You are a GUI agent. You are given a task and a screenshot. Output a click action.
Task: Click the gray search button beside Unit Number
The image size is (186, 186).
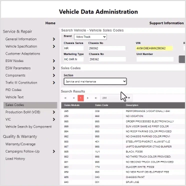pyautogui.click(x=182, y=59)
